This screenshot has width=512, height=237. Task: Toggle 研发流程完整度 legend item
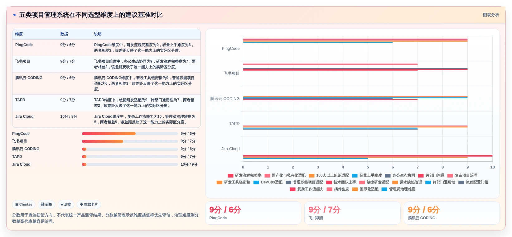click(x=244, y=176)
